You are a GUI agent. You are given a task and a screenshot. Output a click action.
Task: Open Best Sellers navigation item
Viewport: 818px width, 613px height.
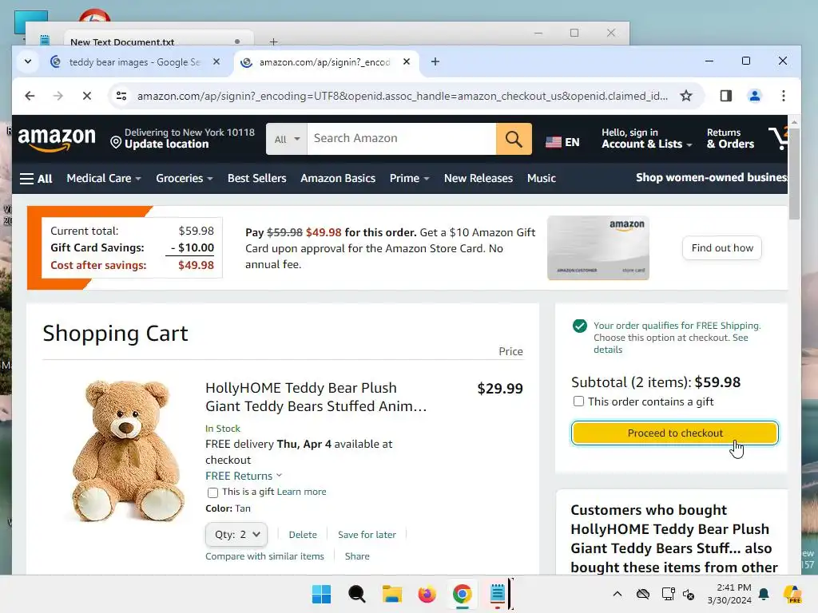coord(256,178)
